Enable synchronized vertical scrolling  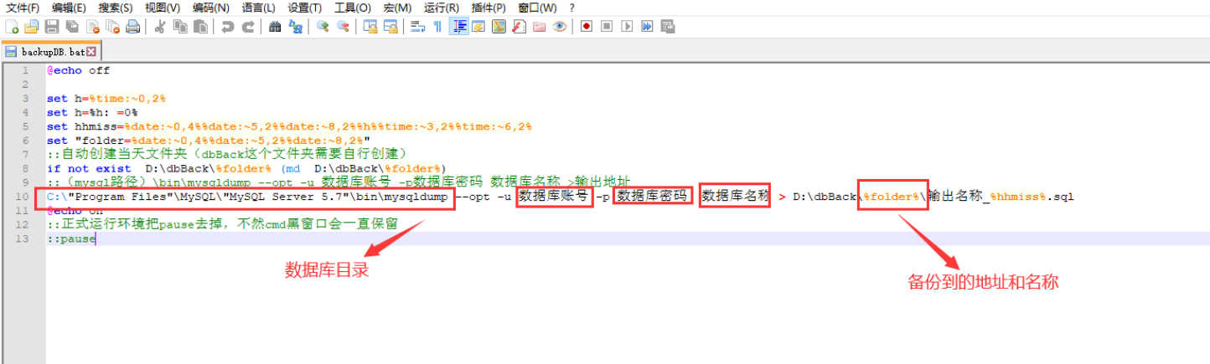tap(370, 27)
